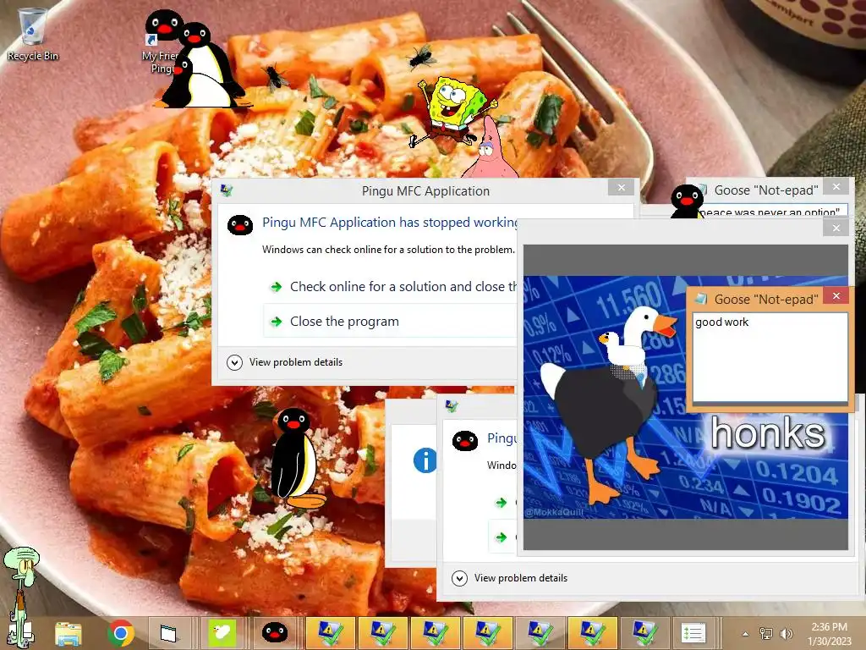Click View problem details text in lower dialog
The width and height of the screenshot is (866, 650).
click(x=521, y=578)
